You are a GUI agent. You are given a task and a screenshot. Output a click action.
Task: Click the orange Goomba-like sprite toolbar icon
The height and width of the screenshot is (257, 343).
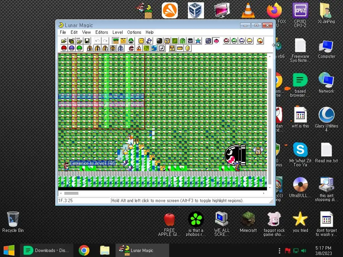139,48
